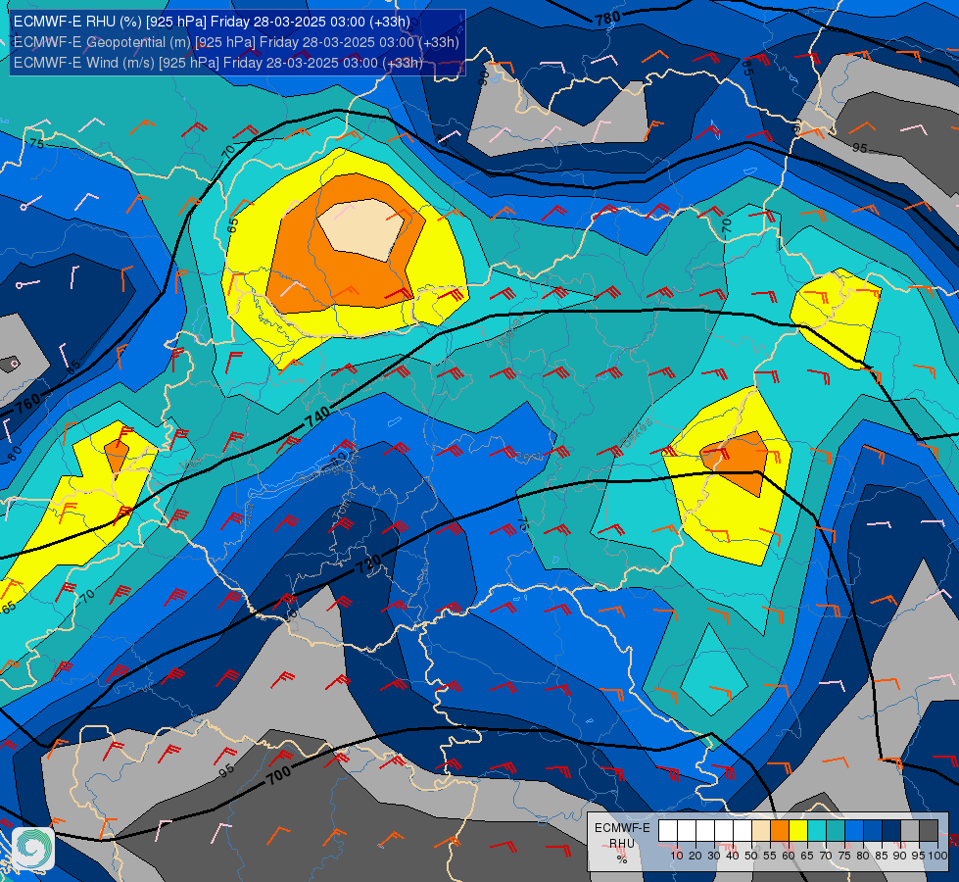Select the beige 50–55 legend swatch
959x882 pixels.
pyautogui.click(x=761, y=831)
